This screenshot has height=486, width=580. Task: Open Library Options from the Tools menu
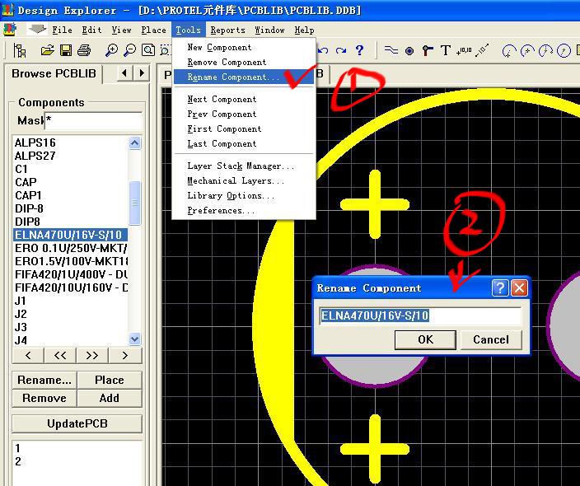click(x=244, y=195)
